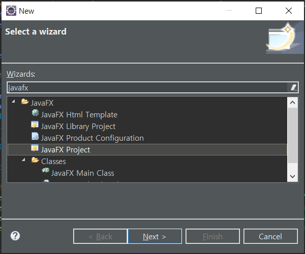Select JavaFX Library Project wizard
This screenshot has width=305, height=254.
tap(78, 126)
